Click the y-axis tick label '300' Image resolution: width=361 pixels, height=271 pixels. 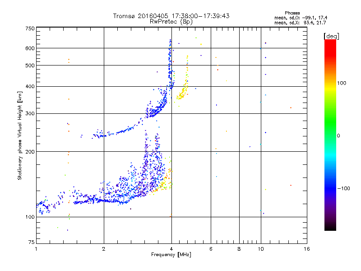[30, 113]
